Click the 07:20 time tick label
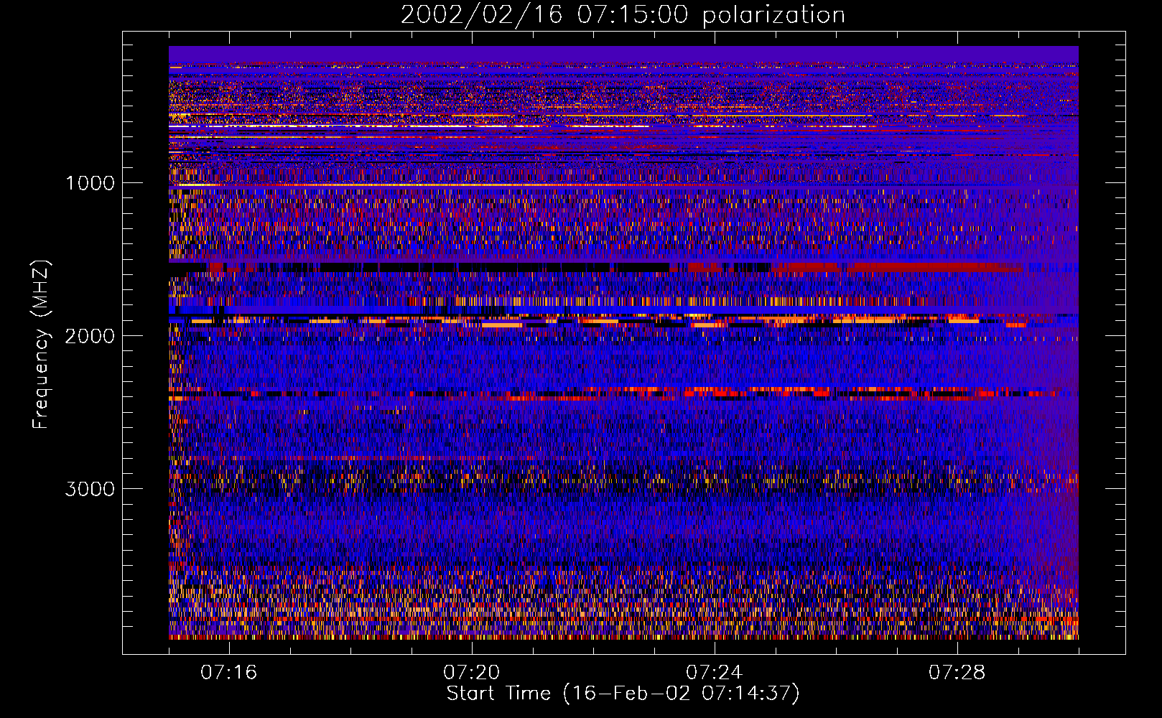Viewport: 1162px width, 718px height. pos(472,673)
